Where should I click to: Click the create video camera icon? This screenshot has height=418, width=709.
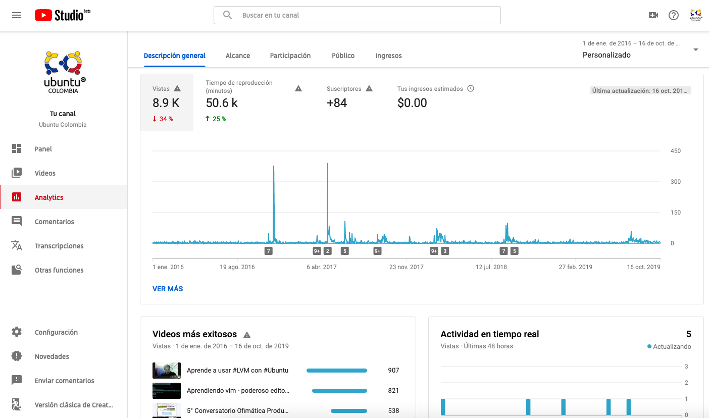tap(653, 15)
